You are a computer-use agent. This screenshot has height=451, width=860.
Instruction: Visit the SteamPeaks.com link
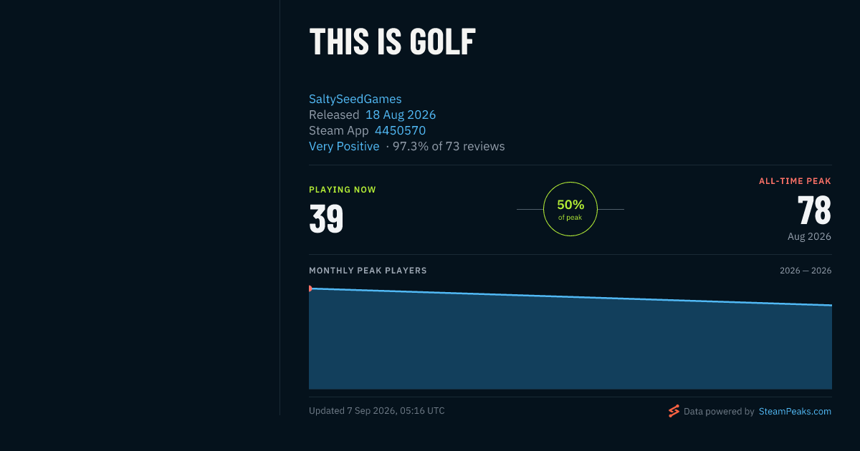[x=795, y=412]
